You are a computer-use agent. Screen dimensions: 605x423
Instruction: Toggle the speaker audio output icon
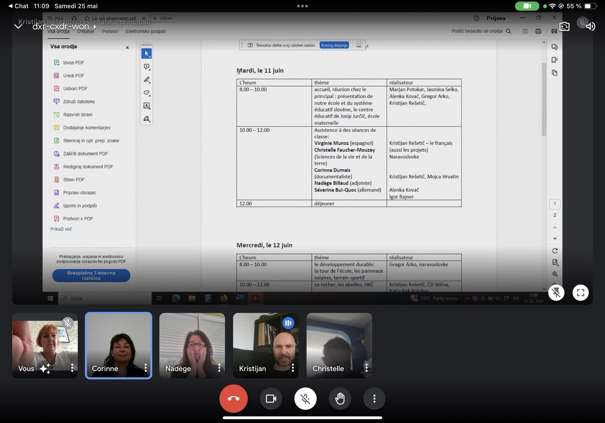(590, 26)
